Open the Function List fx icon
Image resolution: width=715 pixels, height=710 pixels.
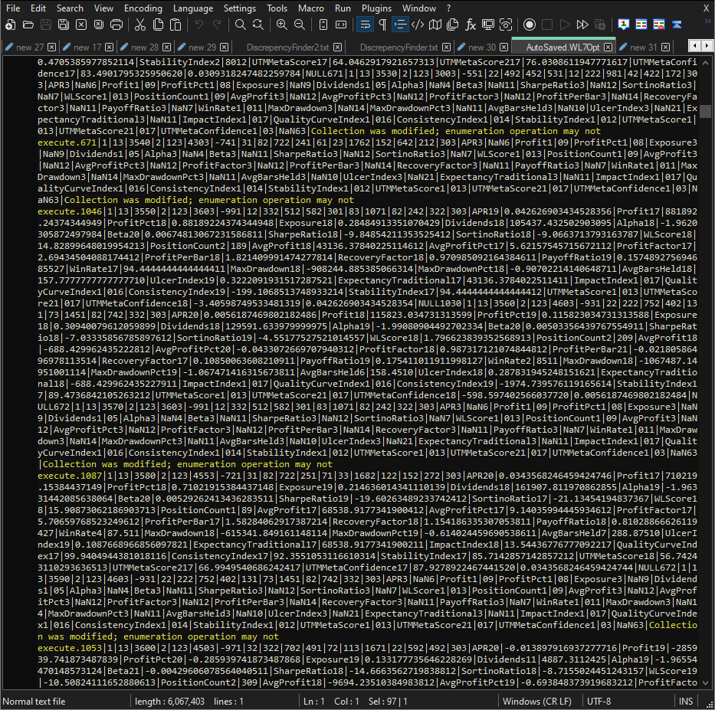pos(471,25)
